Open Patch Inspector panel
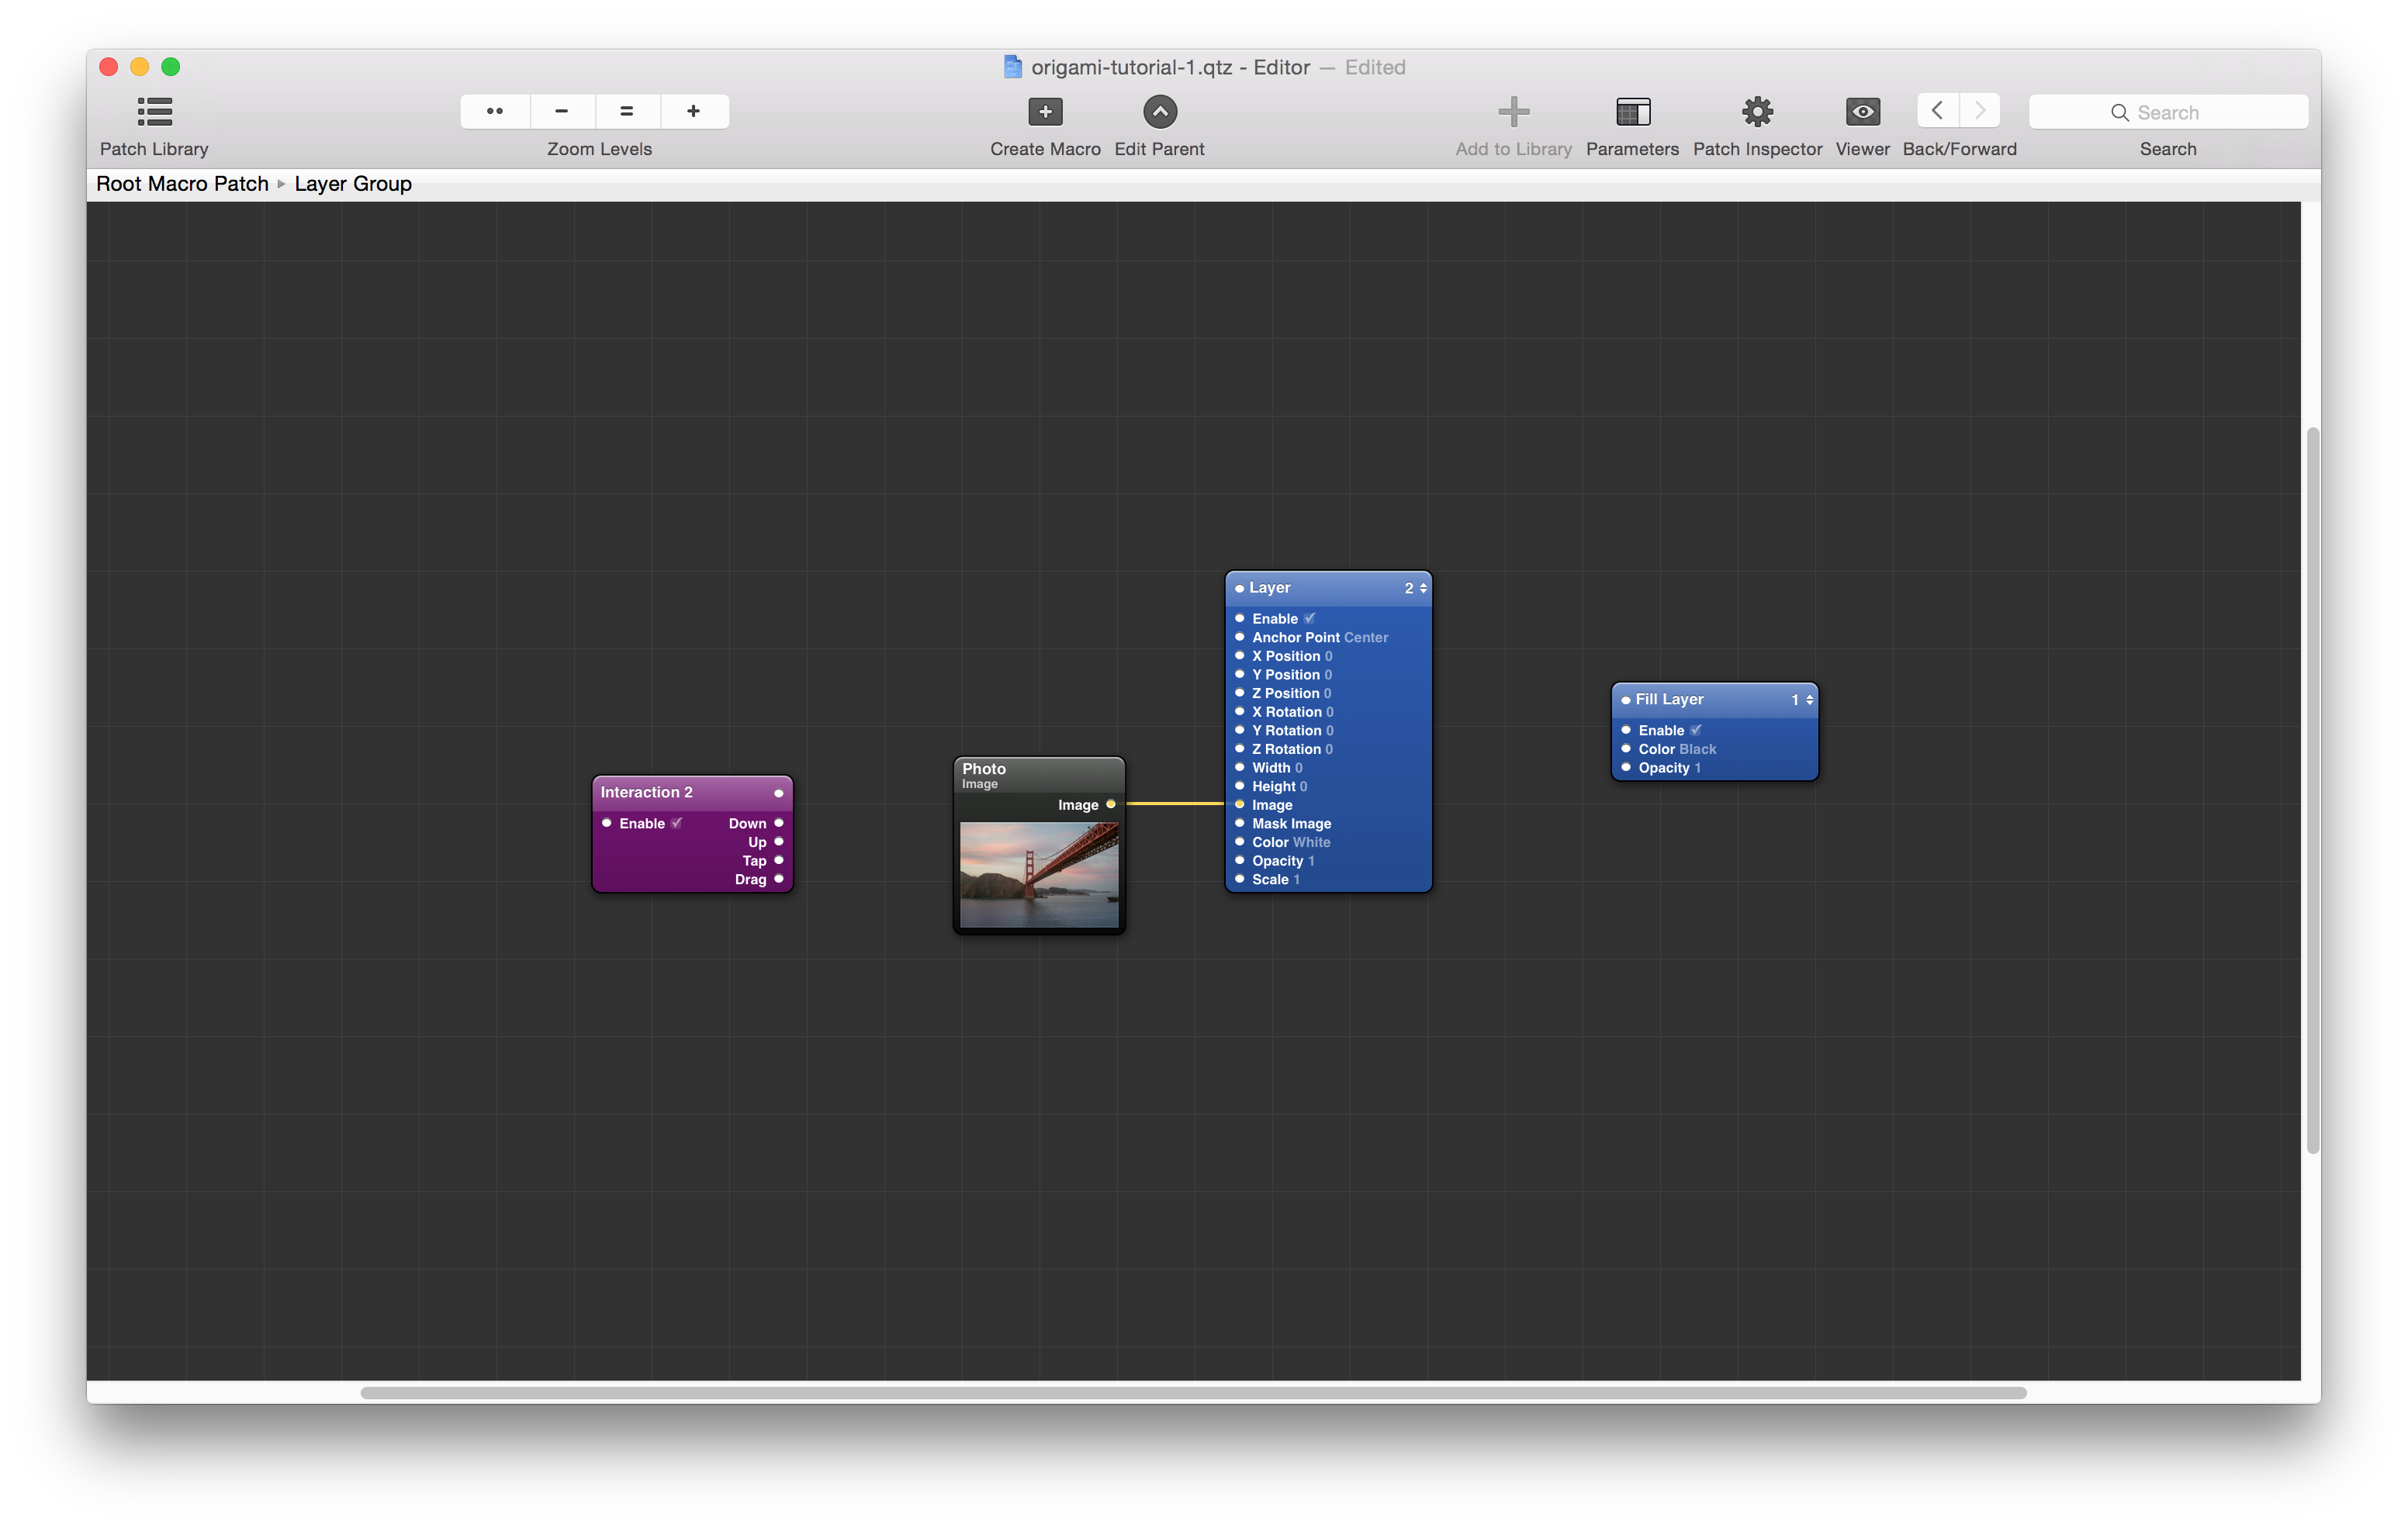The width and height of the screenshot is (2408, 1528). pyautogui.click(x=1755, y=110)
